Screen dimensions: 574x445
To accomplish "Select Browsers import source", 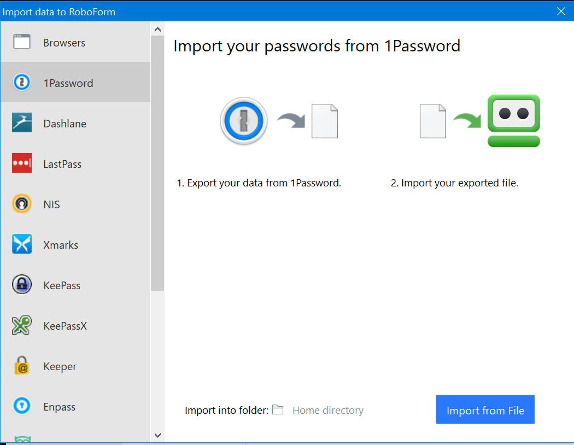I will [x=75, y=42].
